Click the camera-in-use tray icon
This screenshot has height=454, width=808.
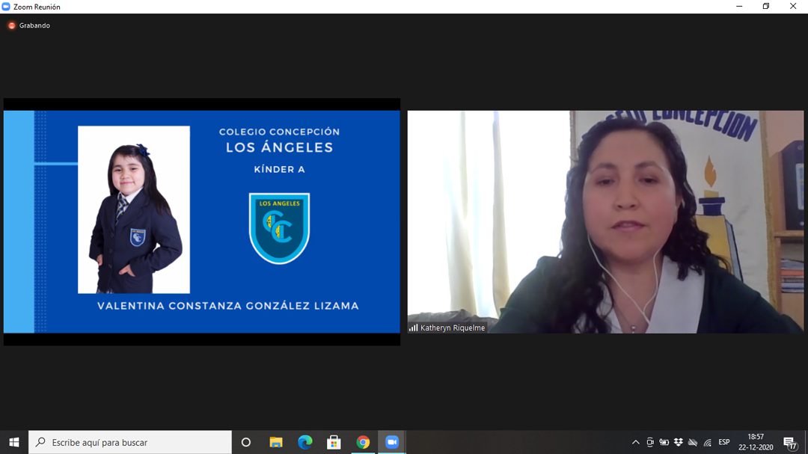point(650,442)
